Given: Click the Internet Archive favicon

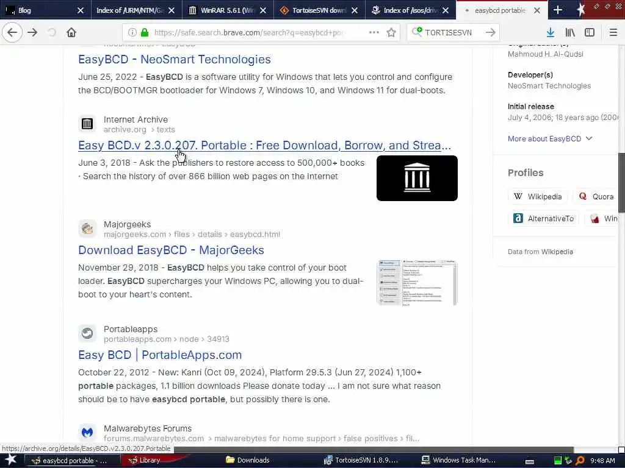Looking at the screenshot, I should click(x=87, y=124).
